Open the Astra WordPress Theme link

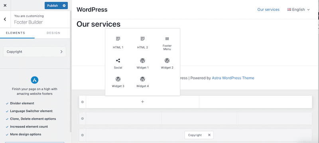tap(233, 78)
